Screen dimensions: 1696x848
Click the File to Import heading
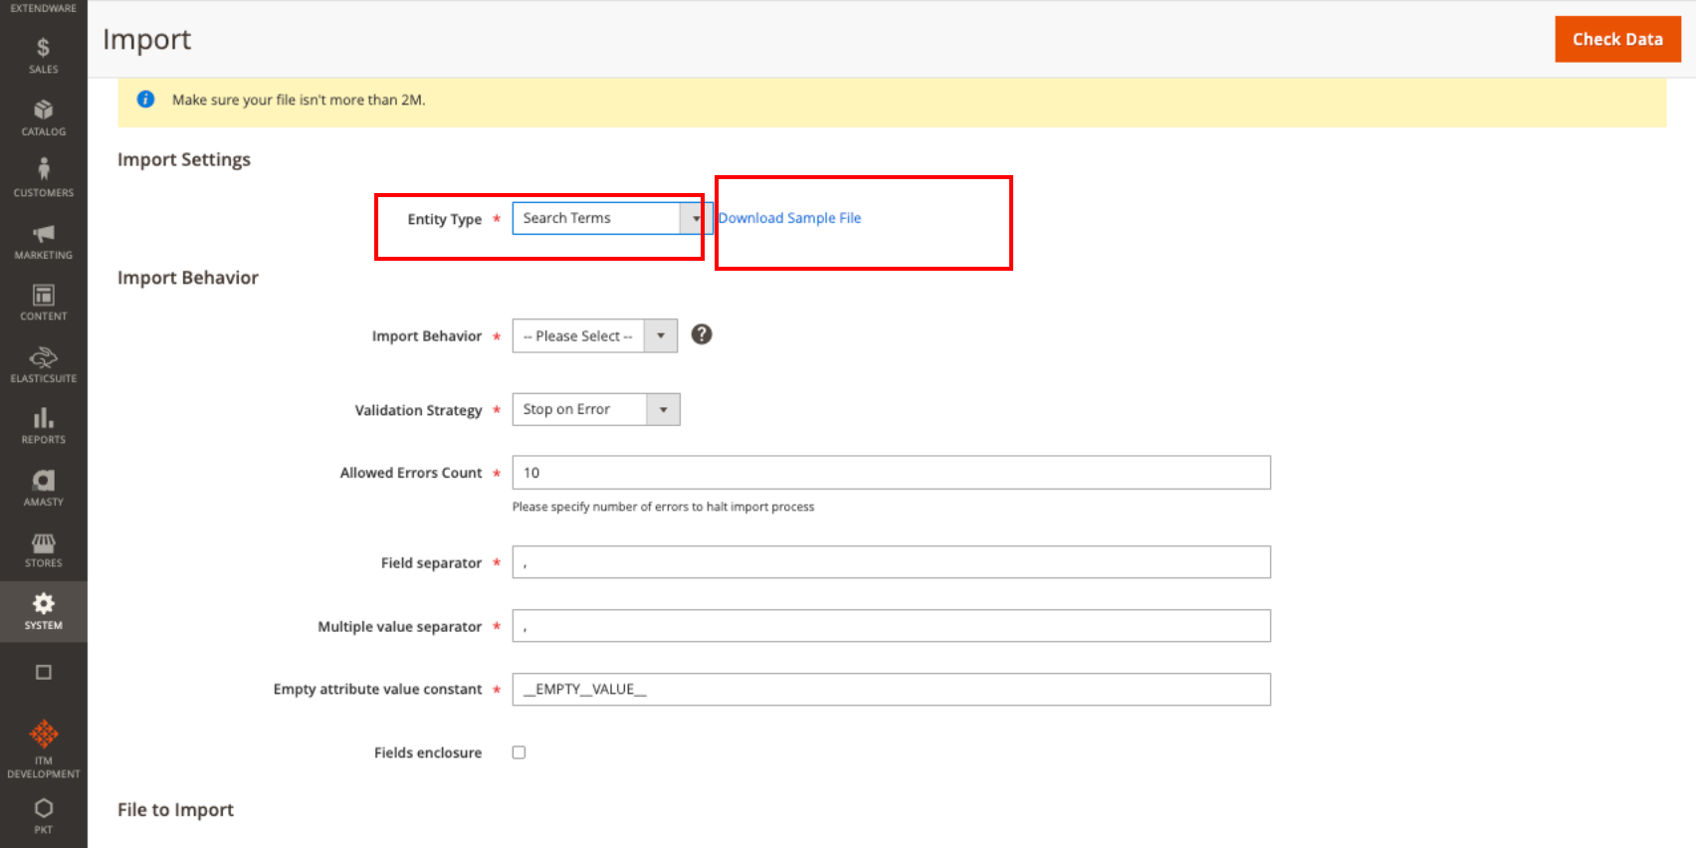[x=175, y=810]
